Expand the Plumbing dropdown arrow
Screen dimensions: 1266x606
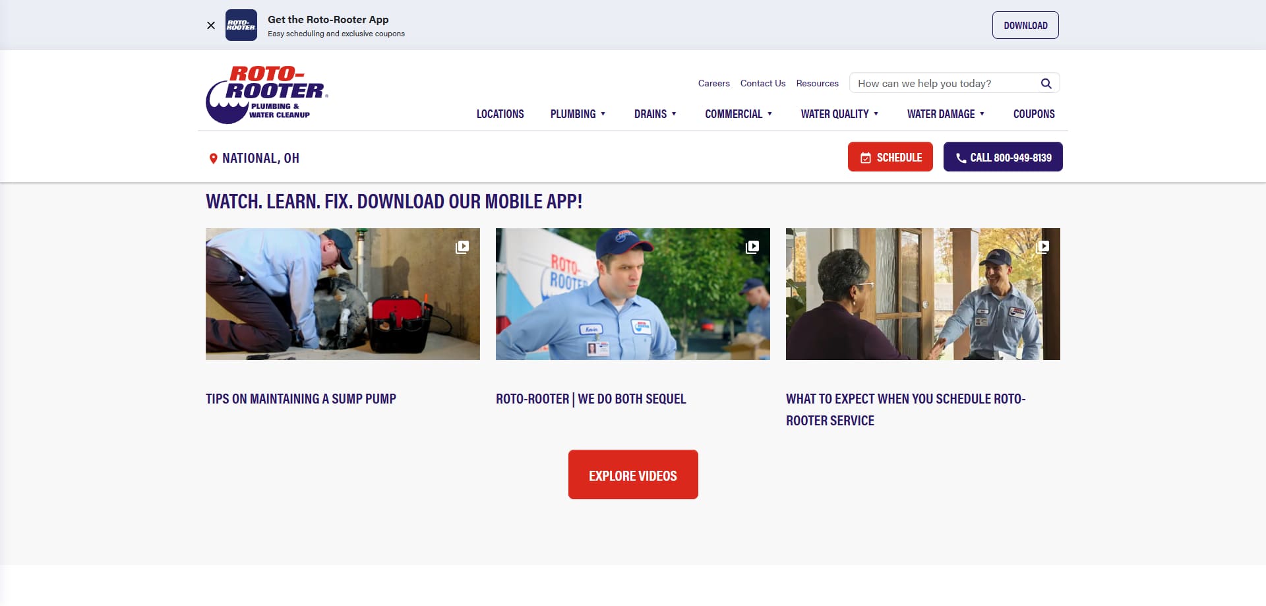[603, 114]
